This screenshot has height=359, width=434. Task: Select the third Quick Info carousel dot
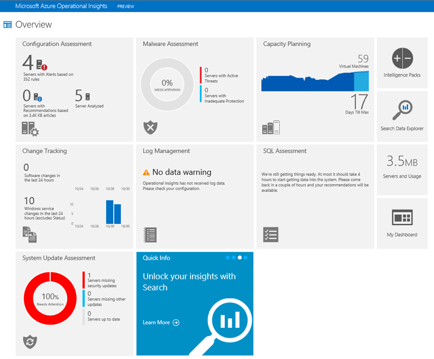click(239, 258)
